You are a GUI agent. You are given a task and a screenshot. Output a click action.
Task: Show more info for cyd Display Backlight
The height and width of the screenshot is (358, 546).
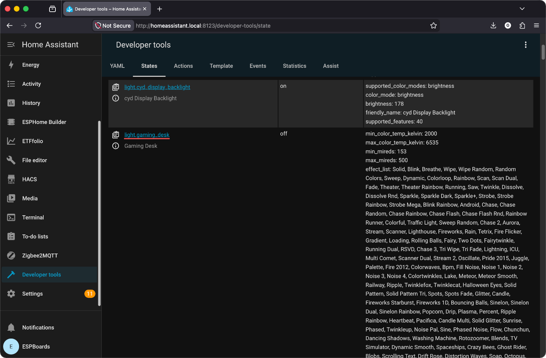click(x=115, y=98)
